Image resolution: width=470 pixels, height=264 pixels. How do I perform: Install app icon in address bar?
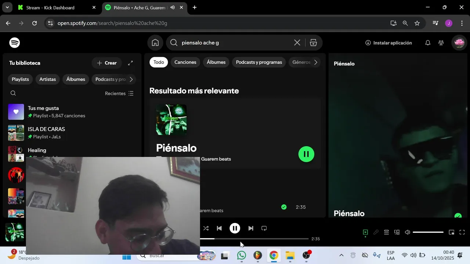[393, 23]
